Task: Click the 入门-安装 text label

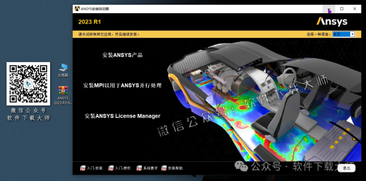Action: (x=95, y=168)
